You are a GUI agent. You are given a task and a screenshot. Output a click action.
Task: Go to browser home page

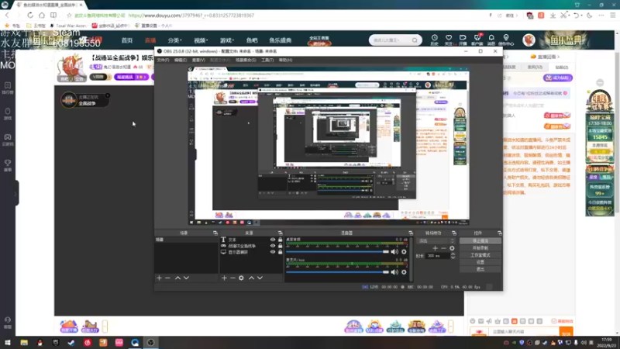click(42, 15)
